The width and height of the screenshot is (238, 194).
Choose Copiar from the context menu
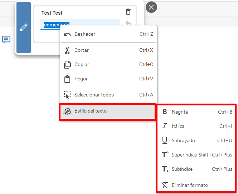pos(108,65)
